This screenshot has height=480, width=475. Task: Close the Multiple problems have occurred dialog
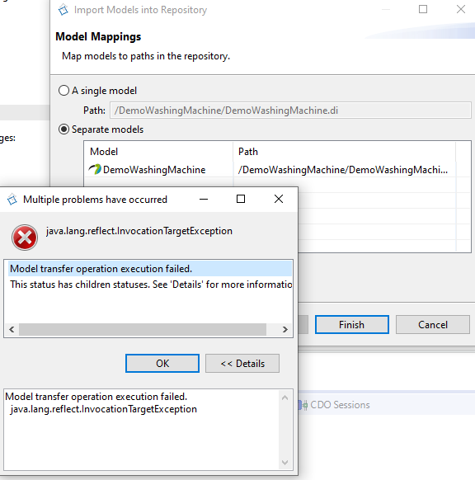[x=279, y=199]
